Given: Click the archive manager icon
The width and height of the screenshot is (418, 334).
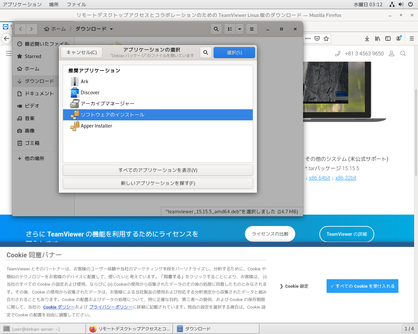Looking at the screenshot, I should click(75, 104).
